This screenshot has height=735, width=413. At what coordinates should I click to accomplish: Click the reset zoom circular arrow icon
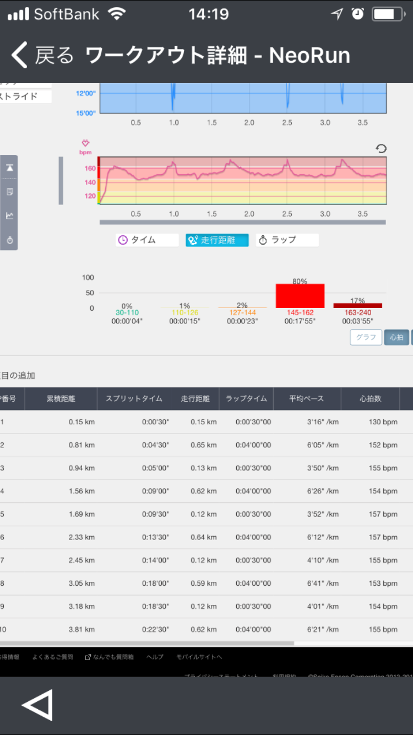click(x=381, y=148)
